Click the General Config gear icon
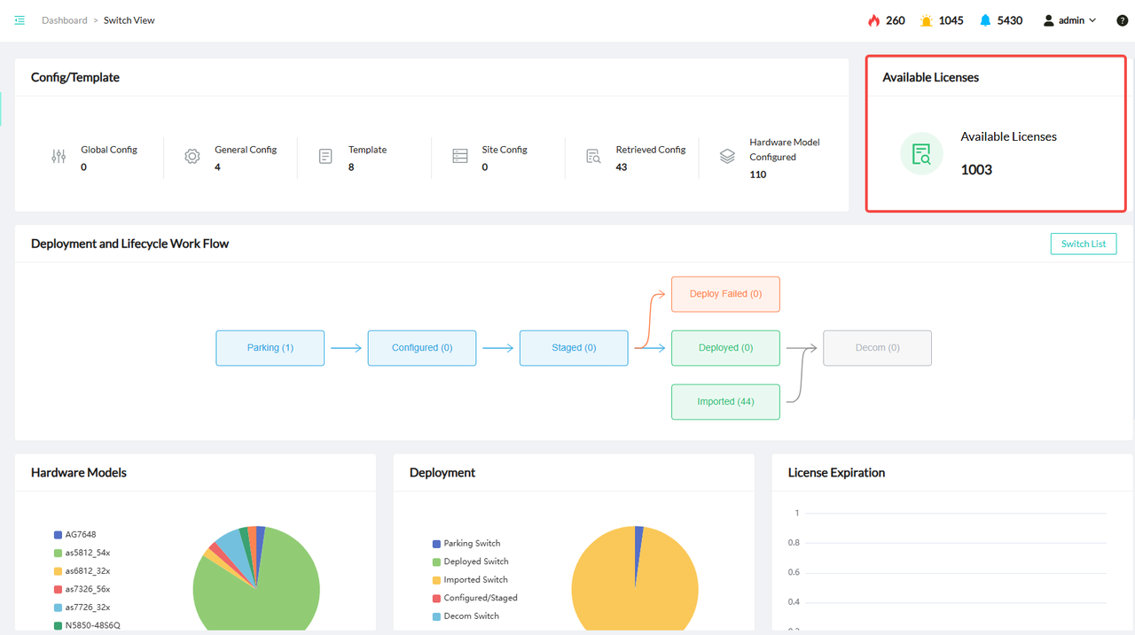This screenshot has height=635, width=1135. pyautogui.click(x=192, y=157)
